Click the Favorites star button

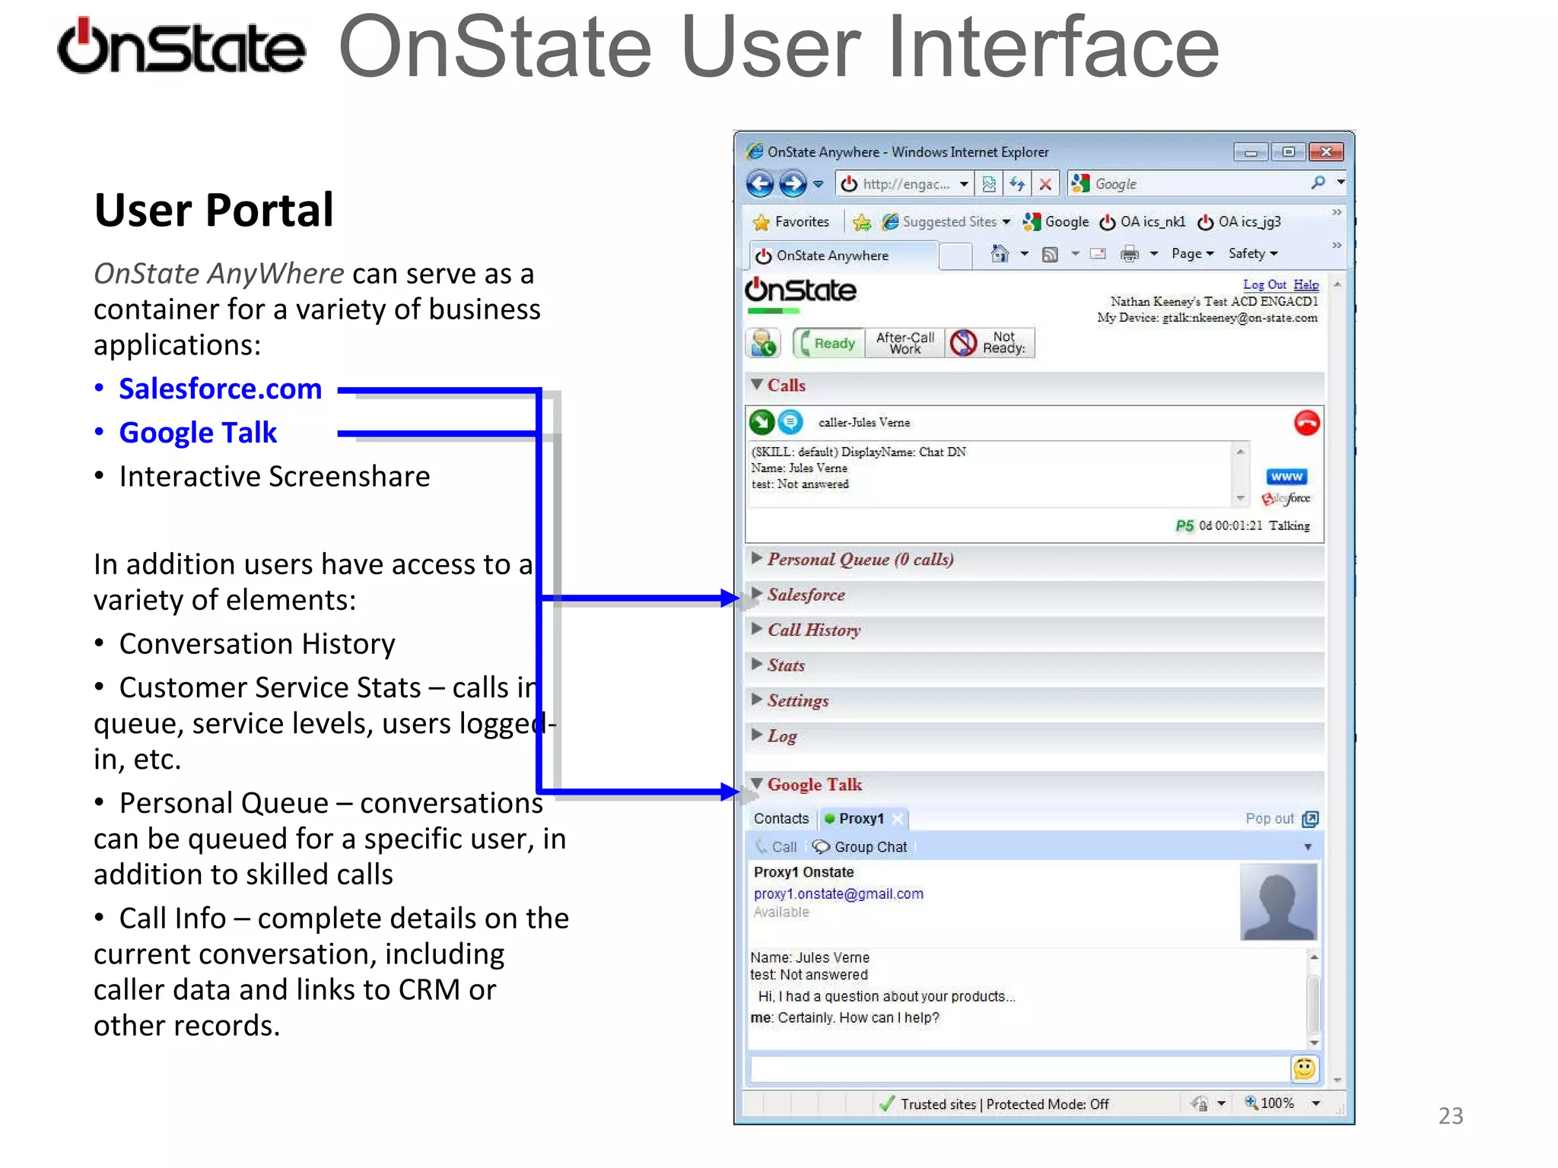click(791, 222)
